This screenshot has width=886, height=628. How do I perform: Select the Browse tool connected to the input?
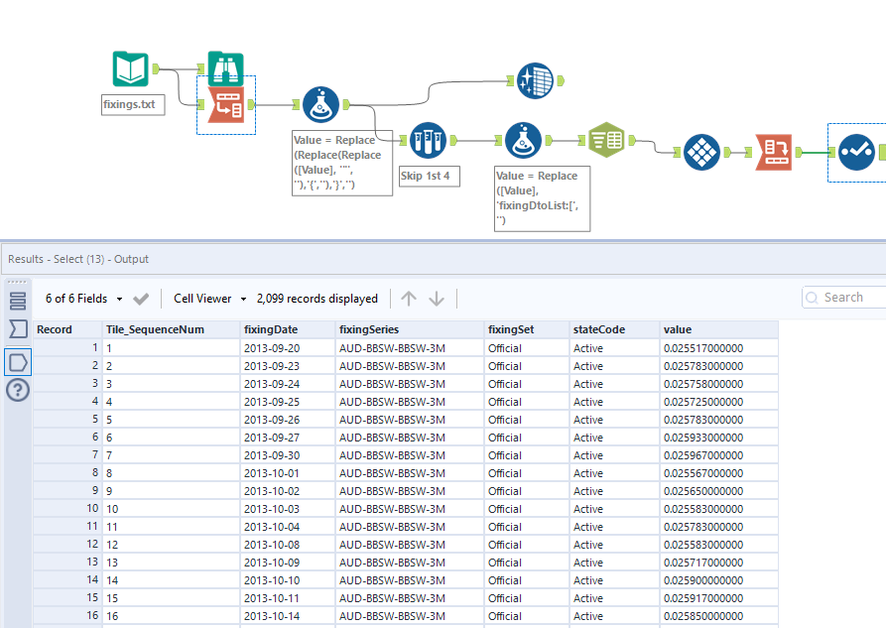click(x=226, y=69)
